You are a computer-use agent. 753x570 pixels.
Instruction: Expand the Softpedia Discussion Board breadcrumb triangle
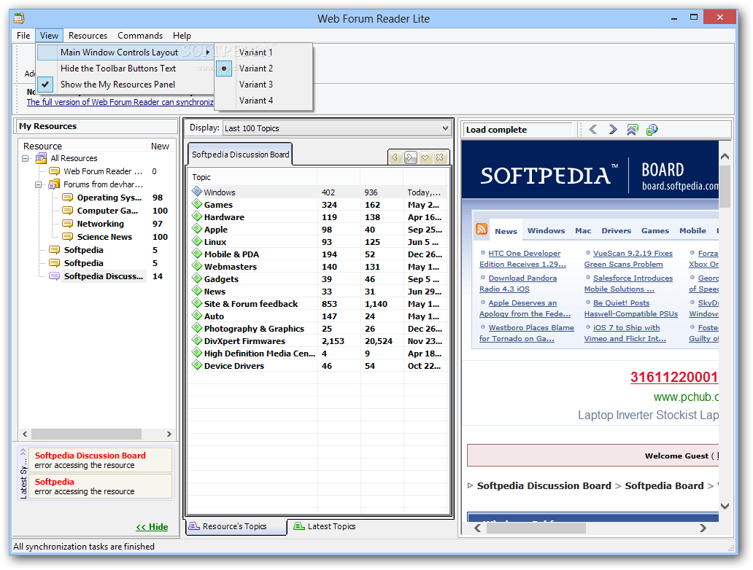click(470, 485)
